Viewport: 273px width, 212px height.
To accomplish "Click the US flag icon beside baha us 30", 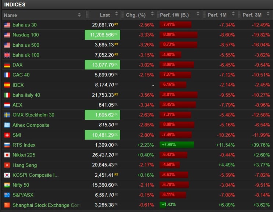I will [x=7, y=25].
